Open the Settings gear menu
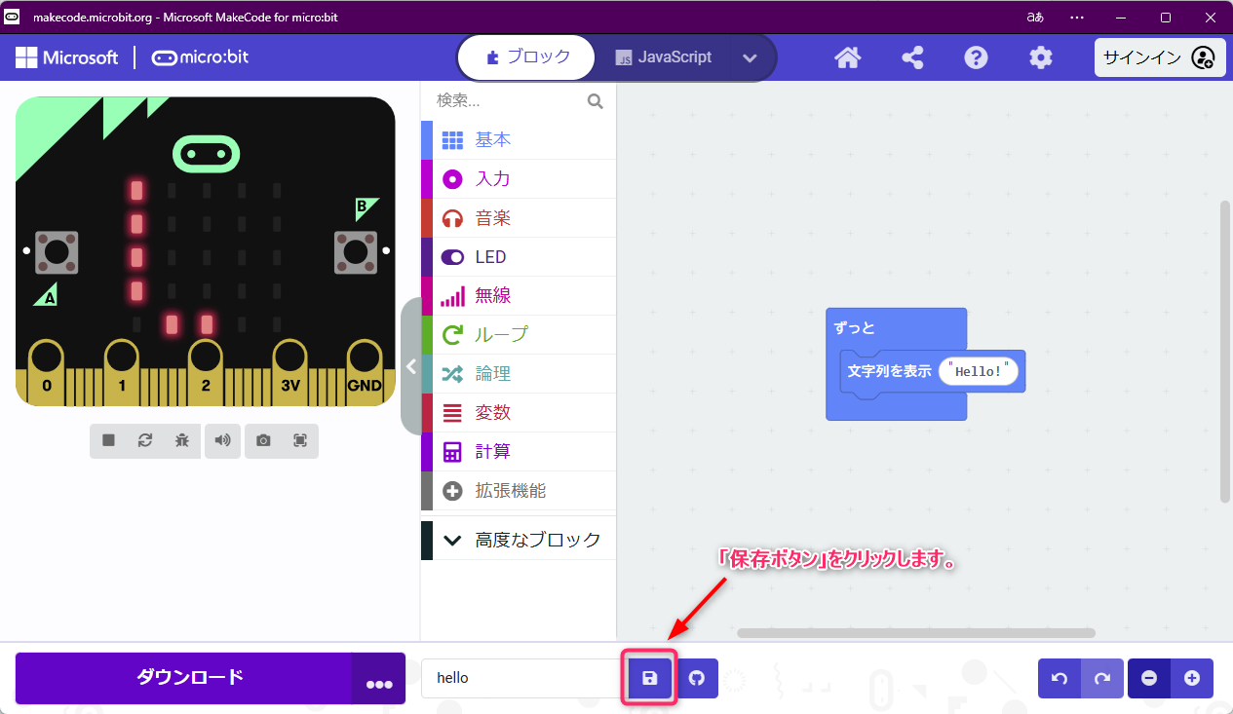Viewport: 1233px width, 714px height. (1041, 57)
